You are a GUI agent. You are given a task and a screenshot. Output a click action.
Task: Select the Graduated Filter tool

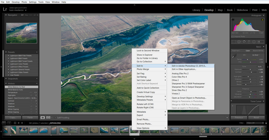(x=249, y=42)
